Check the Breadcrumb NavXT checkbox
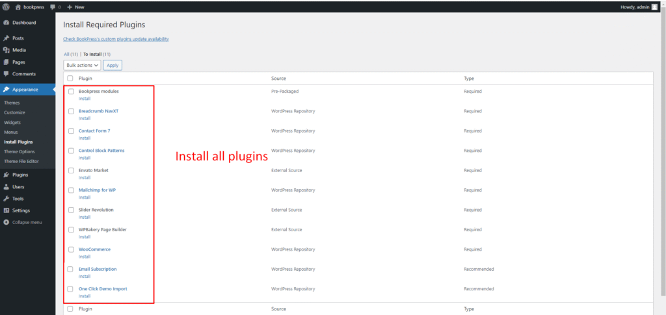 (71, 111)
